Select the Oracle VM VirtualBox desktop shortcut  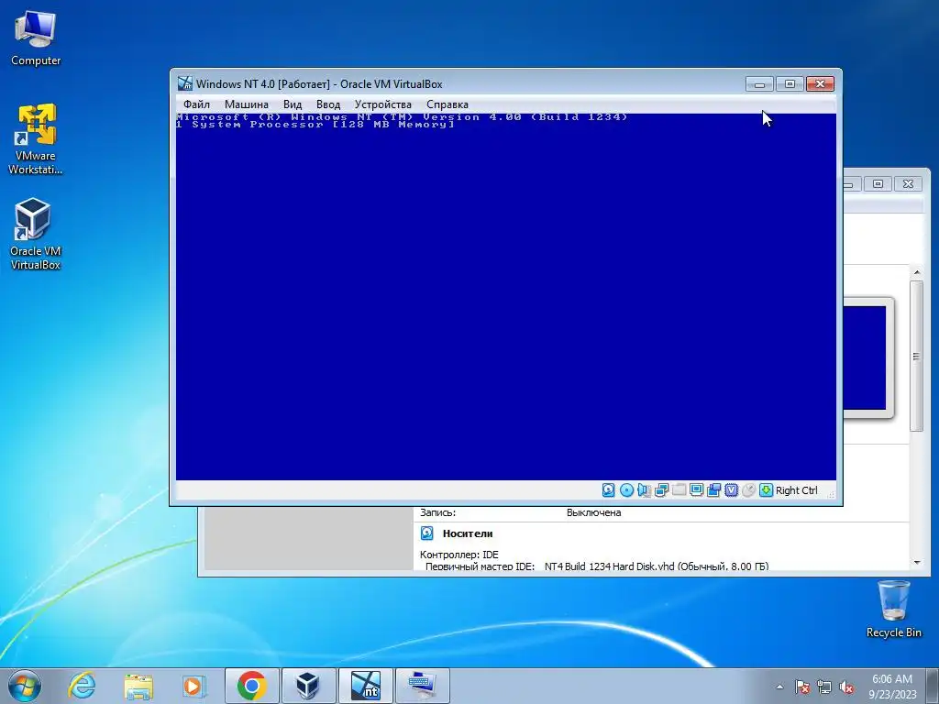click(36, 234)
